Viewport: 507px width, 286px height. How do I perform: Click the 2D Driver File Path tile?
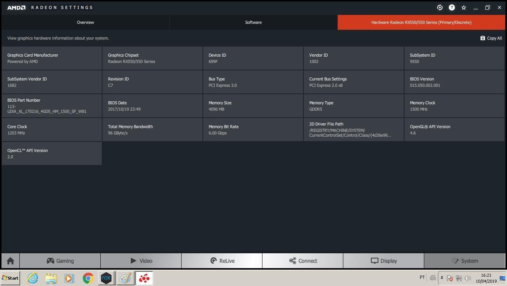354,130
